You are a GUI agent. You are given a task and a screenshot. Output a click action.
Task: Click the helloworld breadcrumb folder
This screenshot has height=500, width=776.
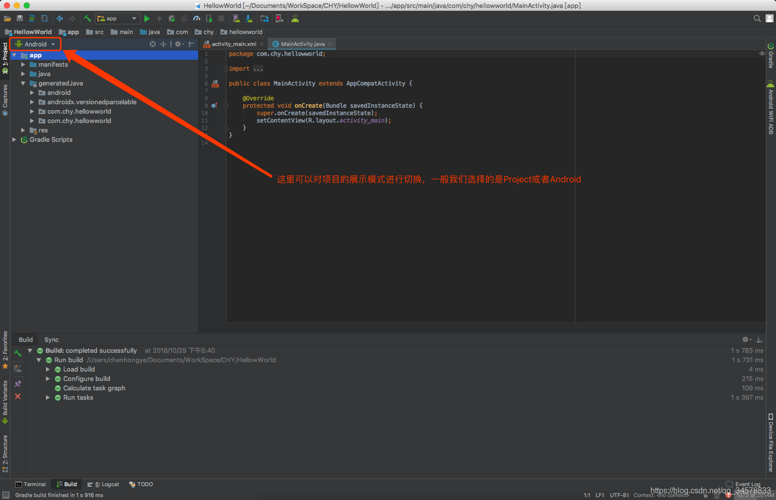pyautogui.click(x=241, y=32)
